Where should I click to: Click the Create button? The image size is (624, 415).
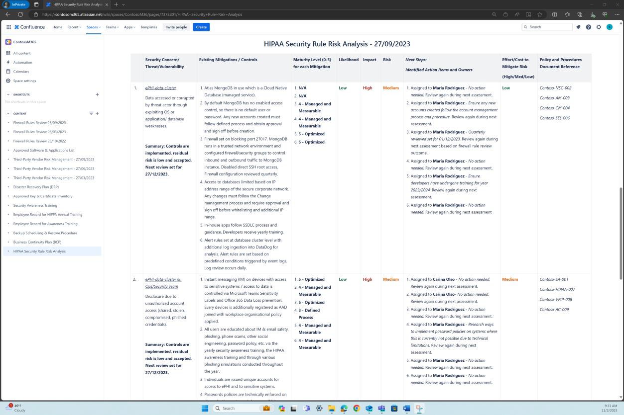[201, 27]
